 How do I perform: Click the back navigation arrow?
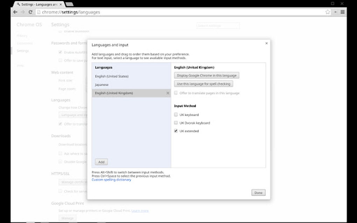(x=14, y=12)
